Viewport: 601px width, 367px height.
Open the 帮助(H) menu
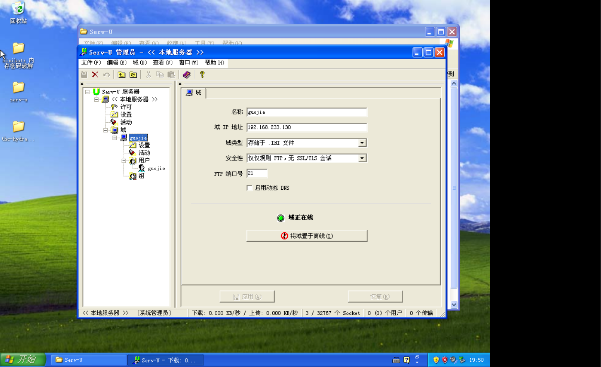[x=214, y=63]
